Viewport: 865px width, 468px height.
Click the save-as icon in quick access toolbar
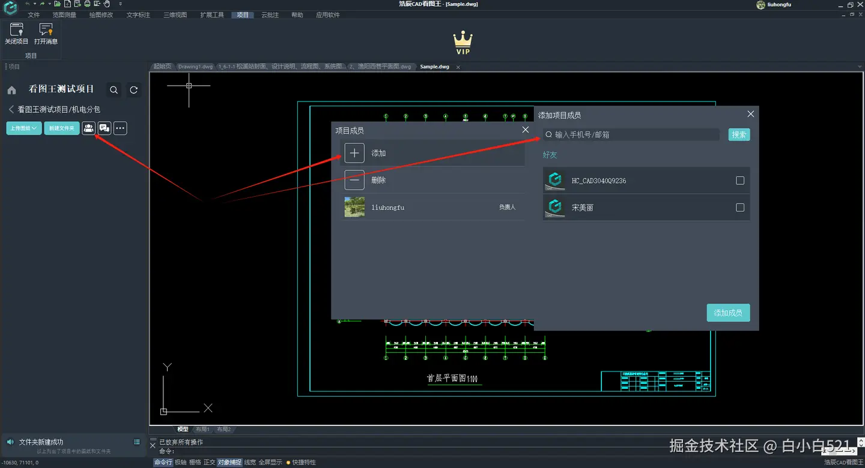click(x=77, y=4)
